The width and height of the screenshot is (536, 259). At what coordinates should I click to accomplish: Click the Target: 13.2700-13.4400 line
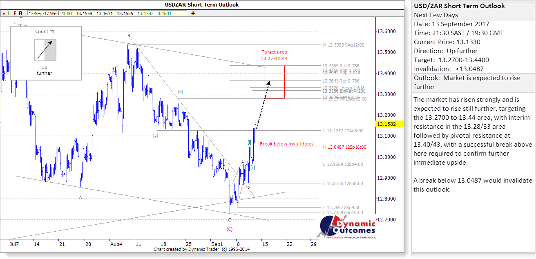(x=451, y=60)
